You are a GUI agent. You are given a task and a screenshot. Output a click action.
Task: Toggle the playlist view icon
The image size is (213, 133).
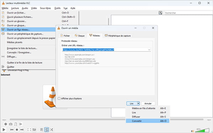tap(42, 129)
